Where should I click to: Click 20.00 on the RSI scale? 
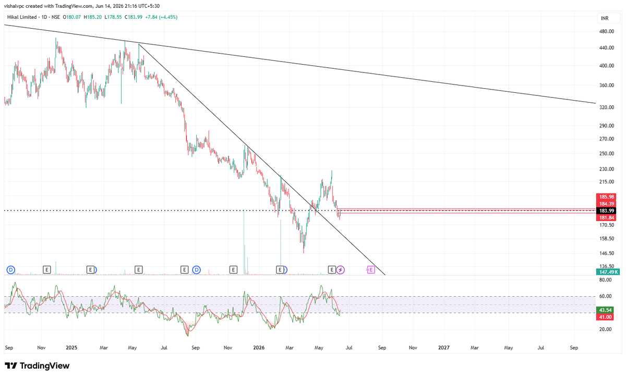click(605, 329)
